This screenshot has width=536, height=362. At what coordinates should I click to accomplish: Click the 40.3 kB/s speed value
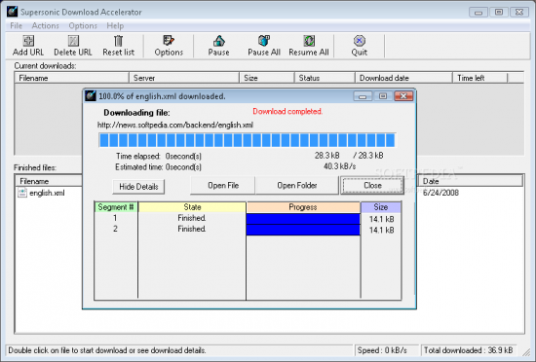click(x=339, y=166)
